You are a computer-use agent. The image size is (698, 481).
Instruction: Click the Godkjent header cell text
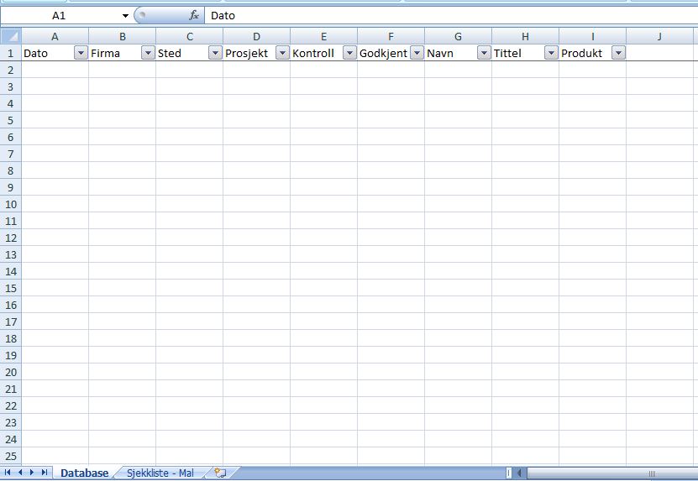384,54
